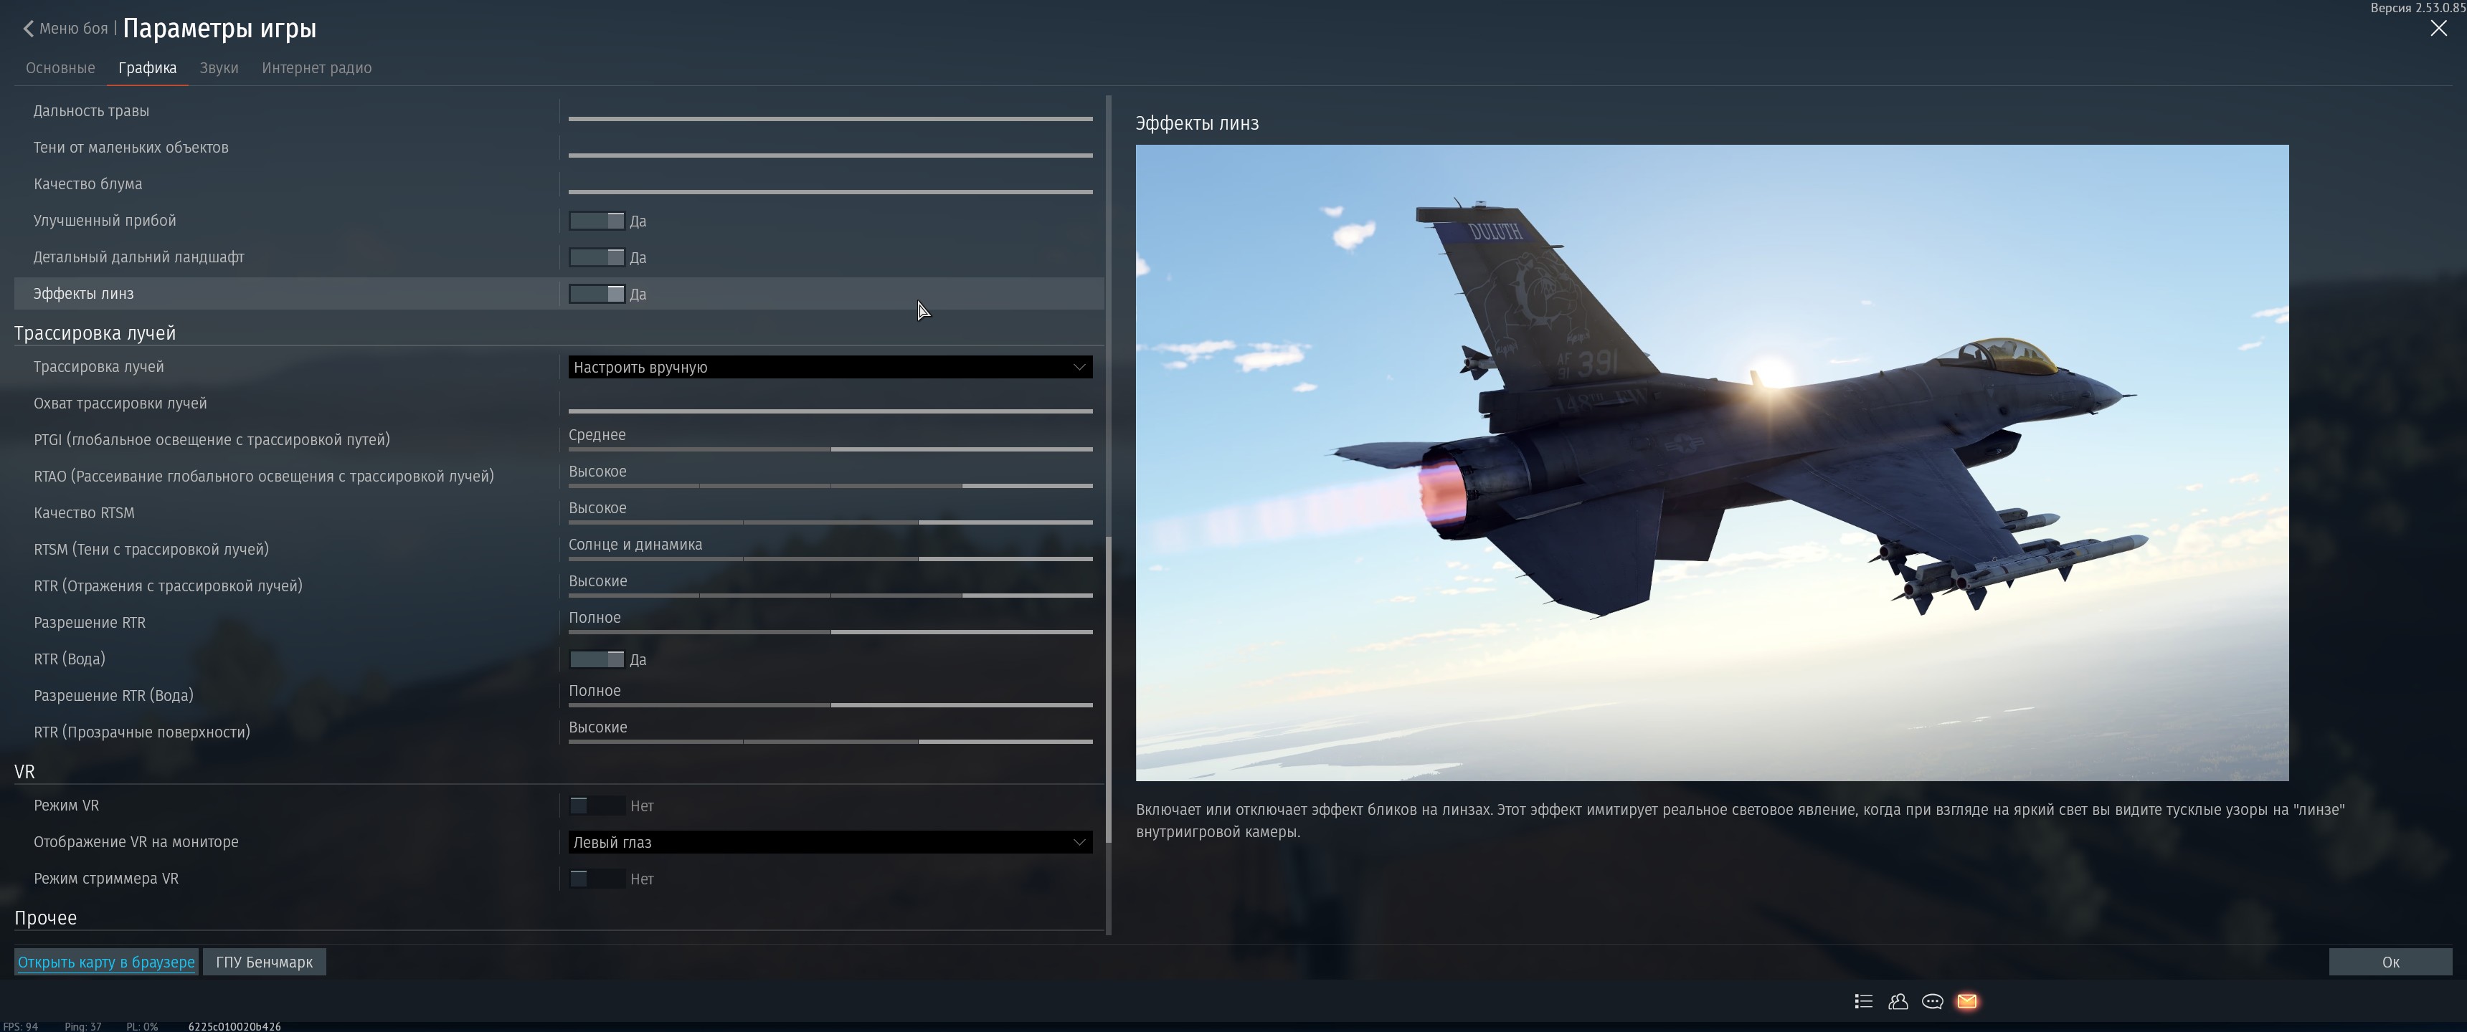
Task: Open the Основные tab
Action: 60,68
